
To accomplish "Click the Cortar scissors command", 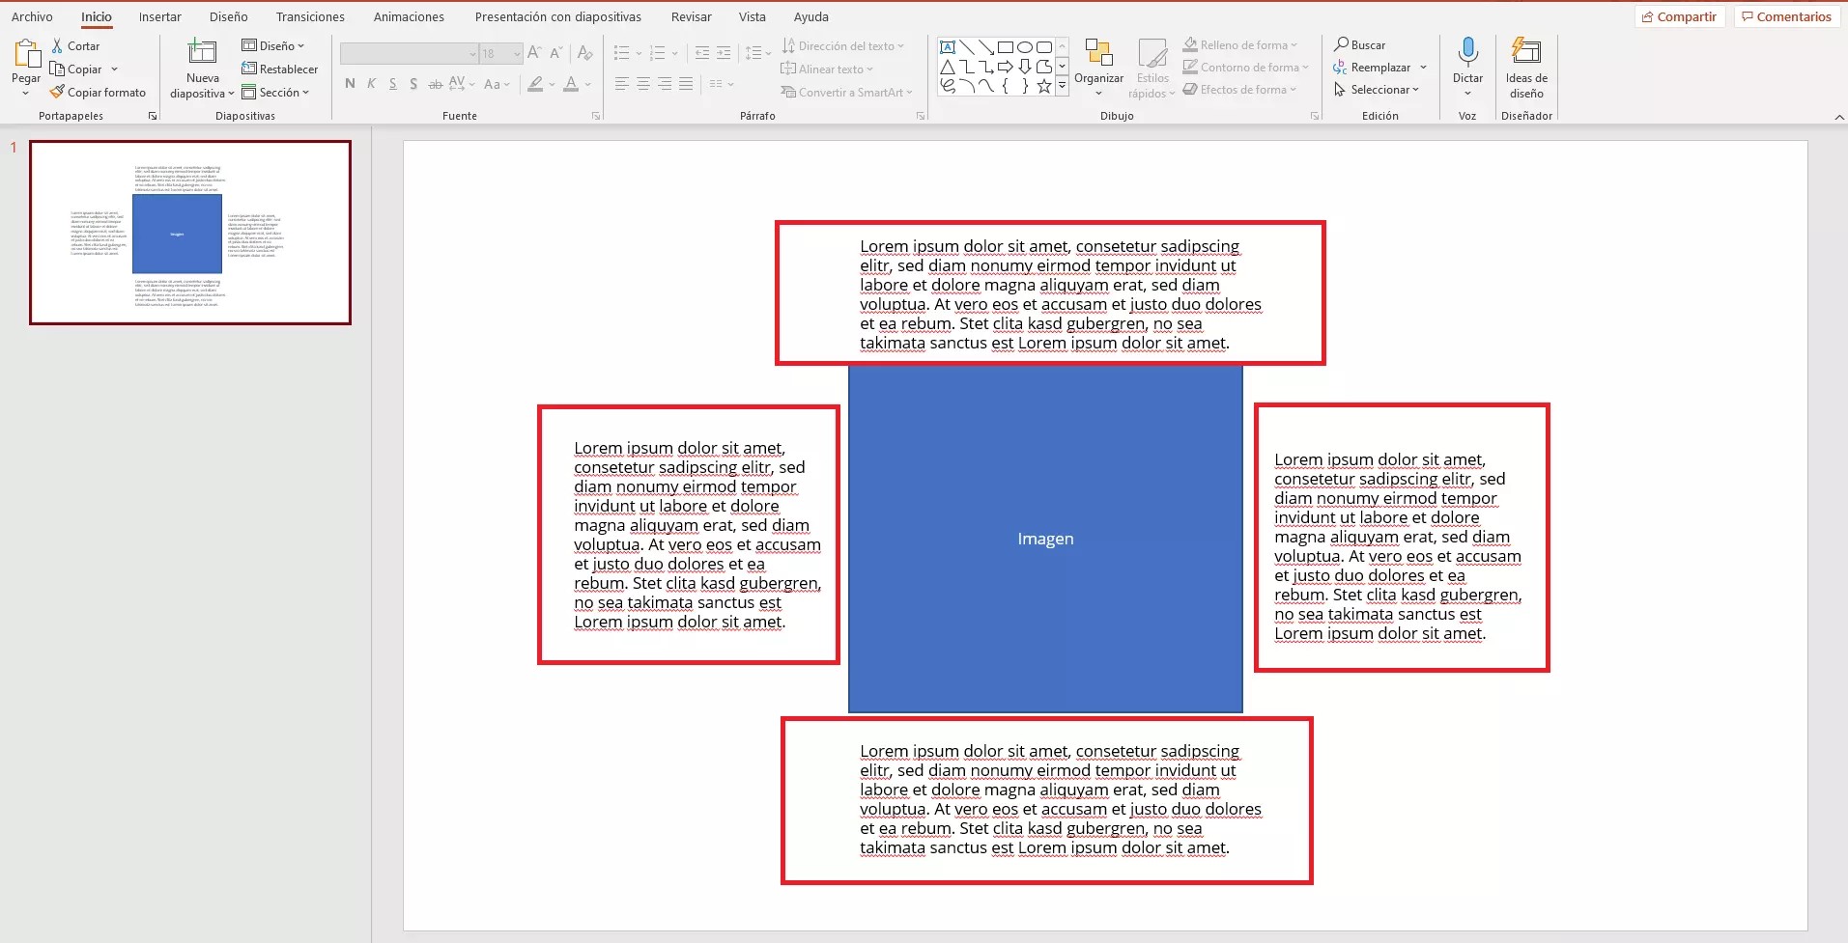I will [x=75, y=45].
